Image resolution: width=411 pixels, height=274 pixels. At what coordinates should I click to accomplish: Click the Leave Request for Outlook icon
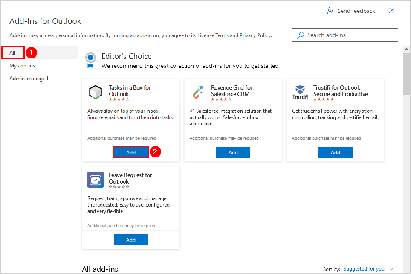95,180
